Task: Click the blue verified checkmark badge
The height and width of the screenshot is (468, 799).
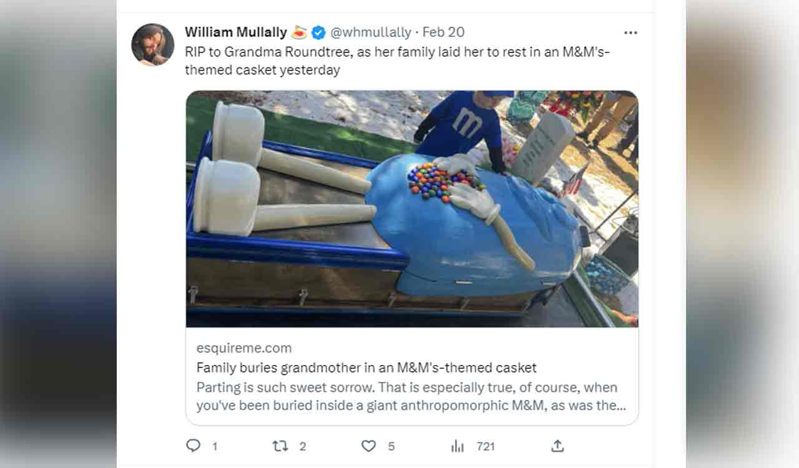Action: pyautogui.click(x=320, y=31)
